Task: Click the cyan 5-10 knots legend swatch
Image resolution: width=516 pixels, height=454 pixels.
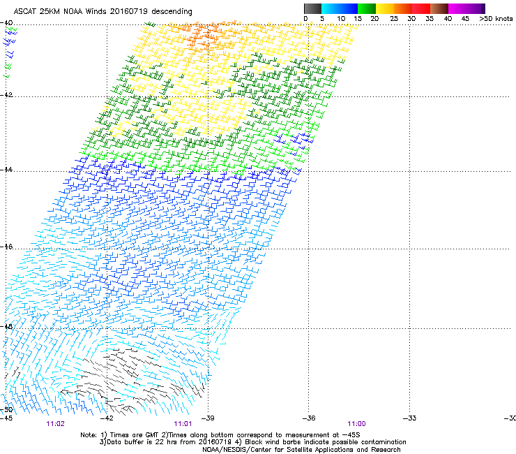Action: (330, 8)
